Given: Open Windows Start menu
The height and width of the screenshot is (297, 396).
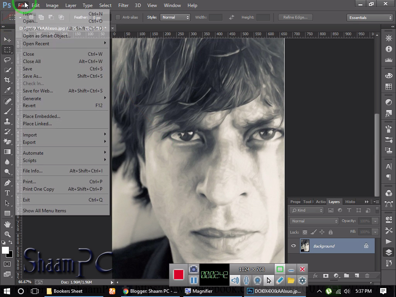Looking at the screenshot, I should point(7,291).
